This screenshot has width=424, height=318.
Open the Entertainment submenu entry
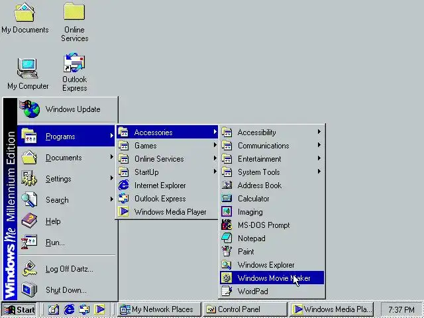[x=272, y=158]
